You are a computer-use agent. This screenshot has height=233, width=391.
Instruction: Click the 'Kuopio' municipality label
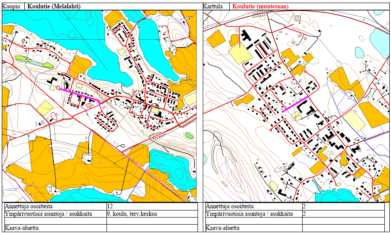[x=11, y=6]
